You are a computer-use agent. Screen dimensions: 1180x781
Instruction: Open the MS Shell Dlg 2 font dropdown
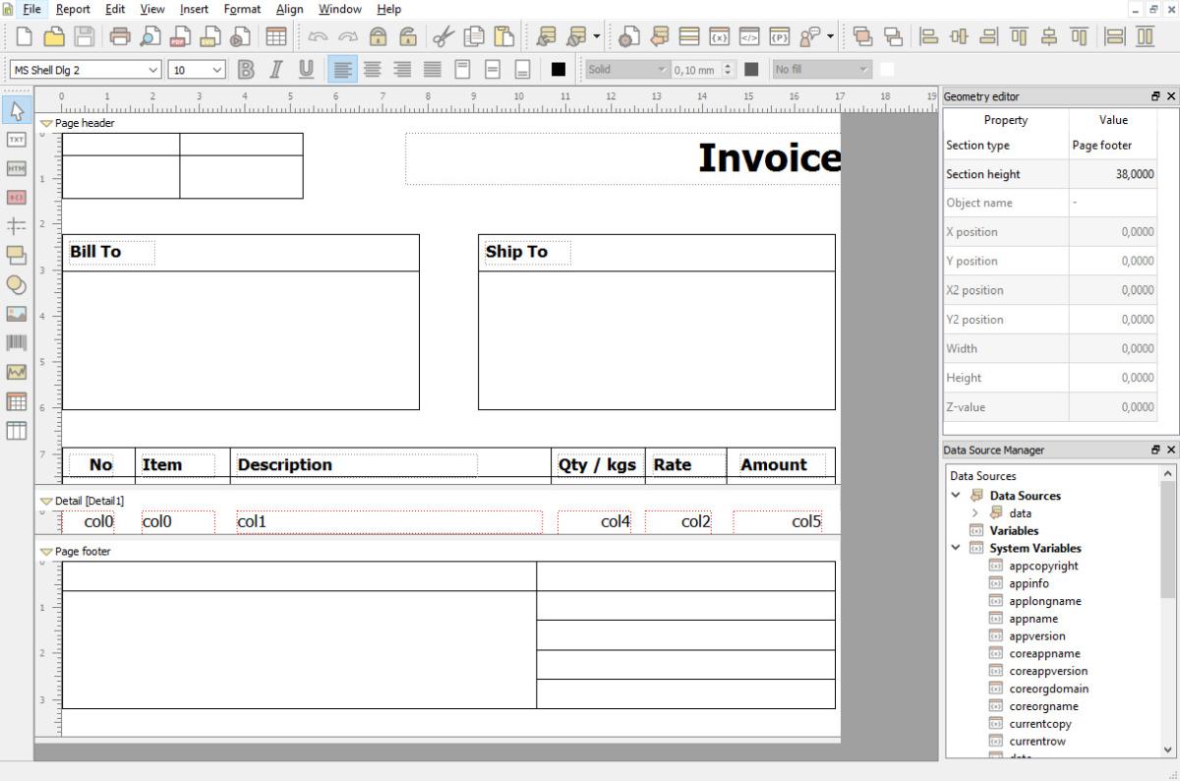[85, 70]
